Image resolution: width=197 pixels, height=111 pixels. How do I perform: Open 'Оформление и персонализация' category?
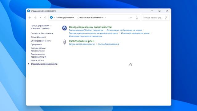[x=38, y=55]
